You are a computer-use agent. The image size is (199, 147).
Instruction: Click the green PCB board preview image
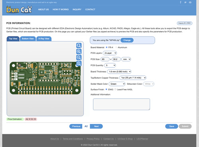pyautogui.click(x=45, y=78)
